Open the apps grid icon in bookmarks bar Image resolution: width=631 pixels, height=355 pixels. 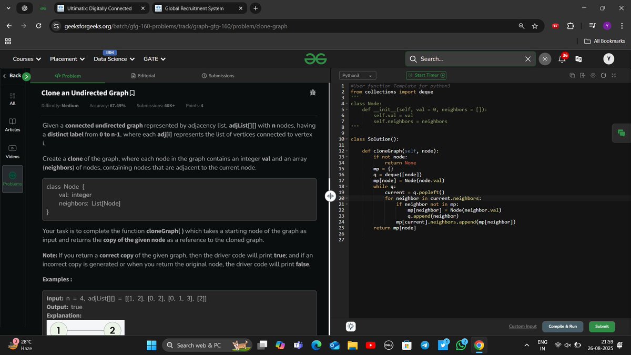pyautogui.click(x=8, y=41)
